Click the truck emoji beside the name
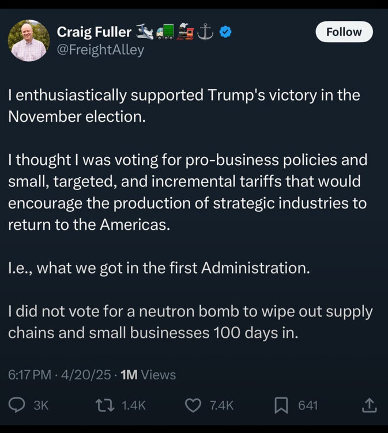 coord(165,32)
